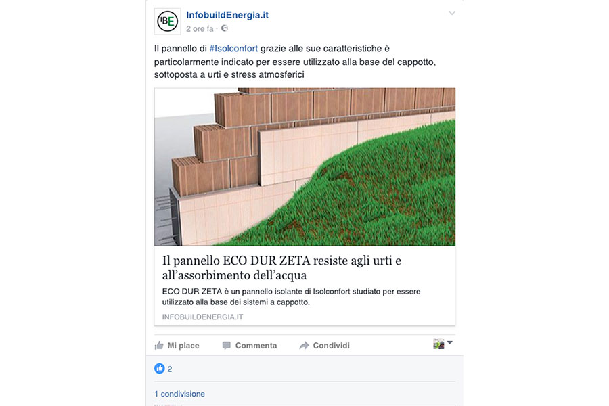Expand the post-as identity dropdown arrow
Viewport: 609px width, 406px height.
tap(450, 342)
